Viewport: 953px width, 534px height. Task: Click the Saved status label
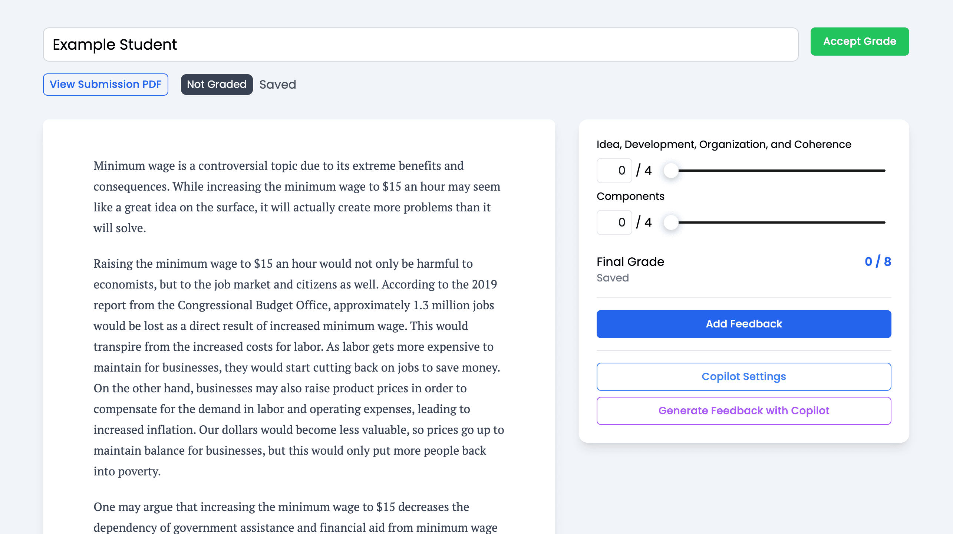613,278
